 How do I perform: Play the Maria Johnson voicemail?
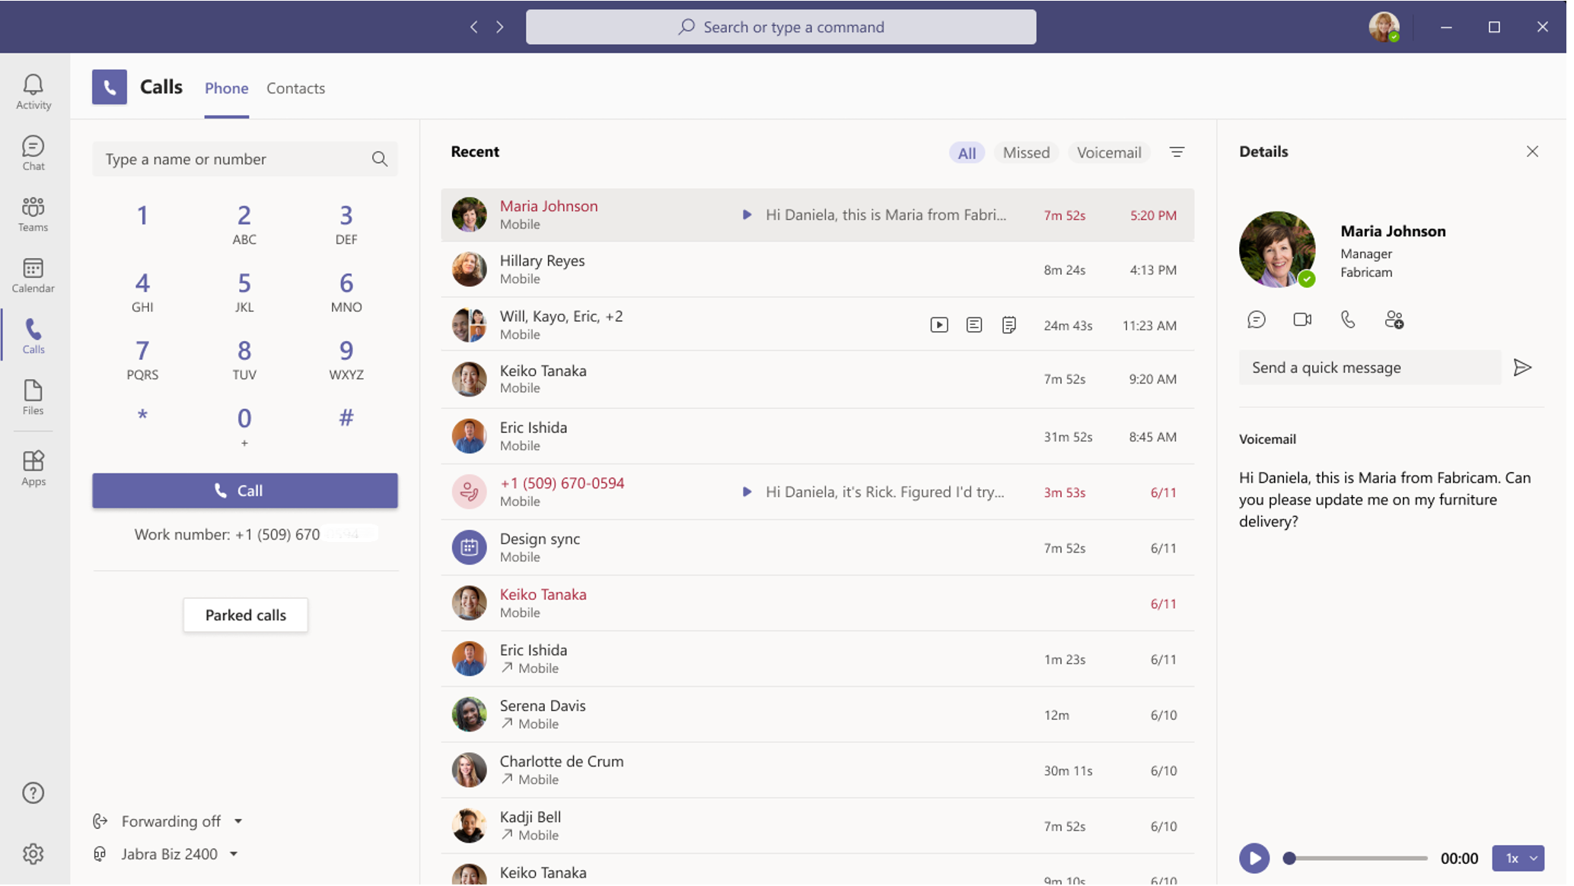pos(1255,857)
